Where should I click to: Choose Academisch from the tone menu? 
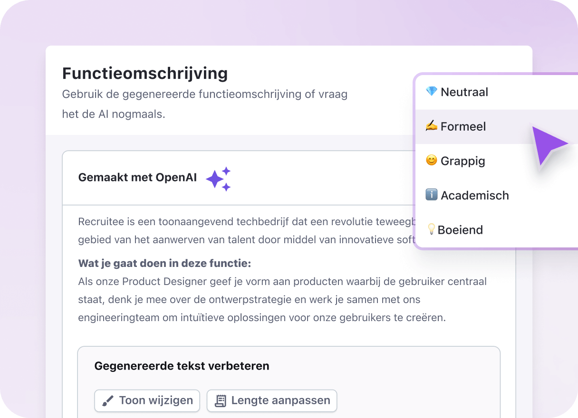coord(475,195)
